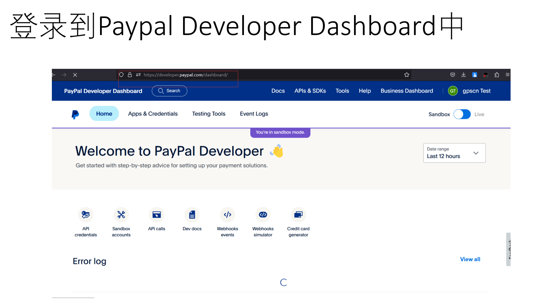The width and height of the screenshot is (534, 303).
Task: Go to Business Dashboard link
Action: click(x=407, y=91)
